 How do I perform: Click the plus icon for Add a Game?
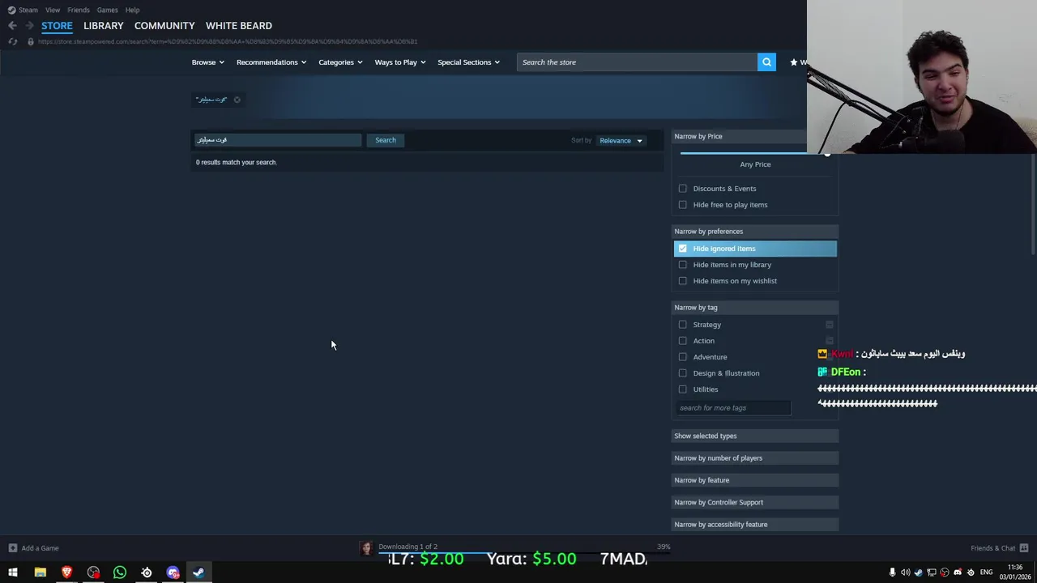pos(12,548)
